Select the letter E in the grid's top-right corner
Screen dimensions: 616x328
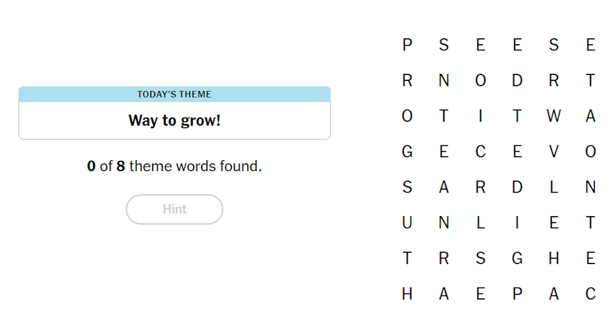(590, 45)
